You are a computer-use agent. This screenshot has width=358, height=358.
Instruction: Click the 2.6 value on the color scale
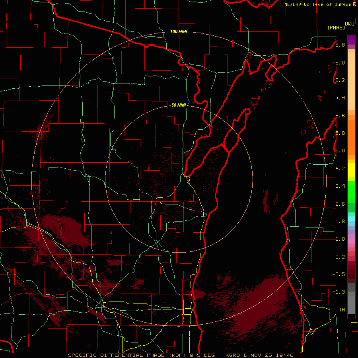(340, 204)
